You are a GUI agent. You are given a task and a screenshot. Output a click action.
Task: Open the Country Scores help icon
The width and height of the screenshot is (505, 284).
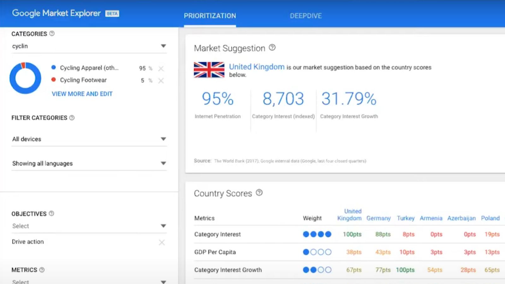point(259,192)
